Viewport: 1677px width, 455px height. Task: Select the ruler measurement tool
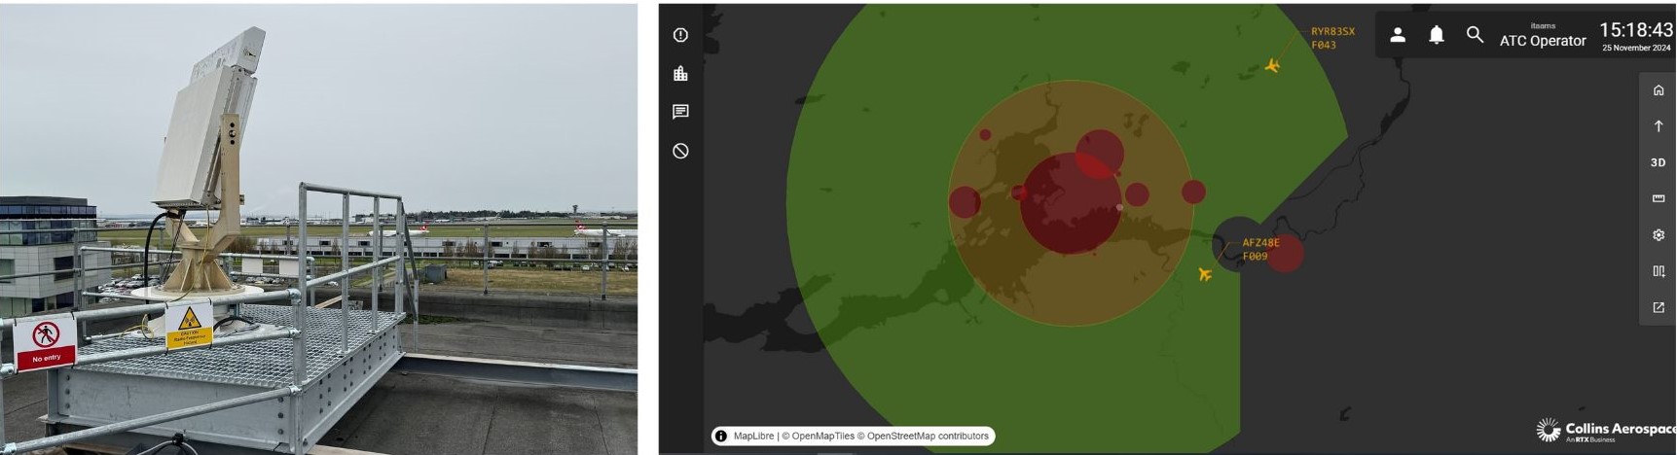tap(1659, 198)
